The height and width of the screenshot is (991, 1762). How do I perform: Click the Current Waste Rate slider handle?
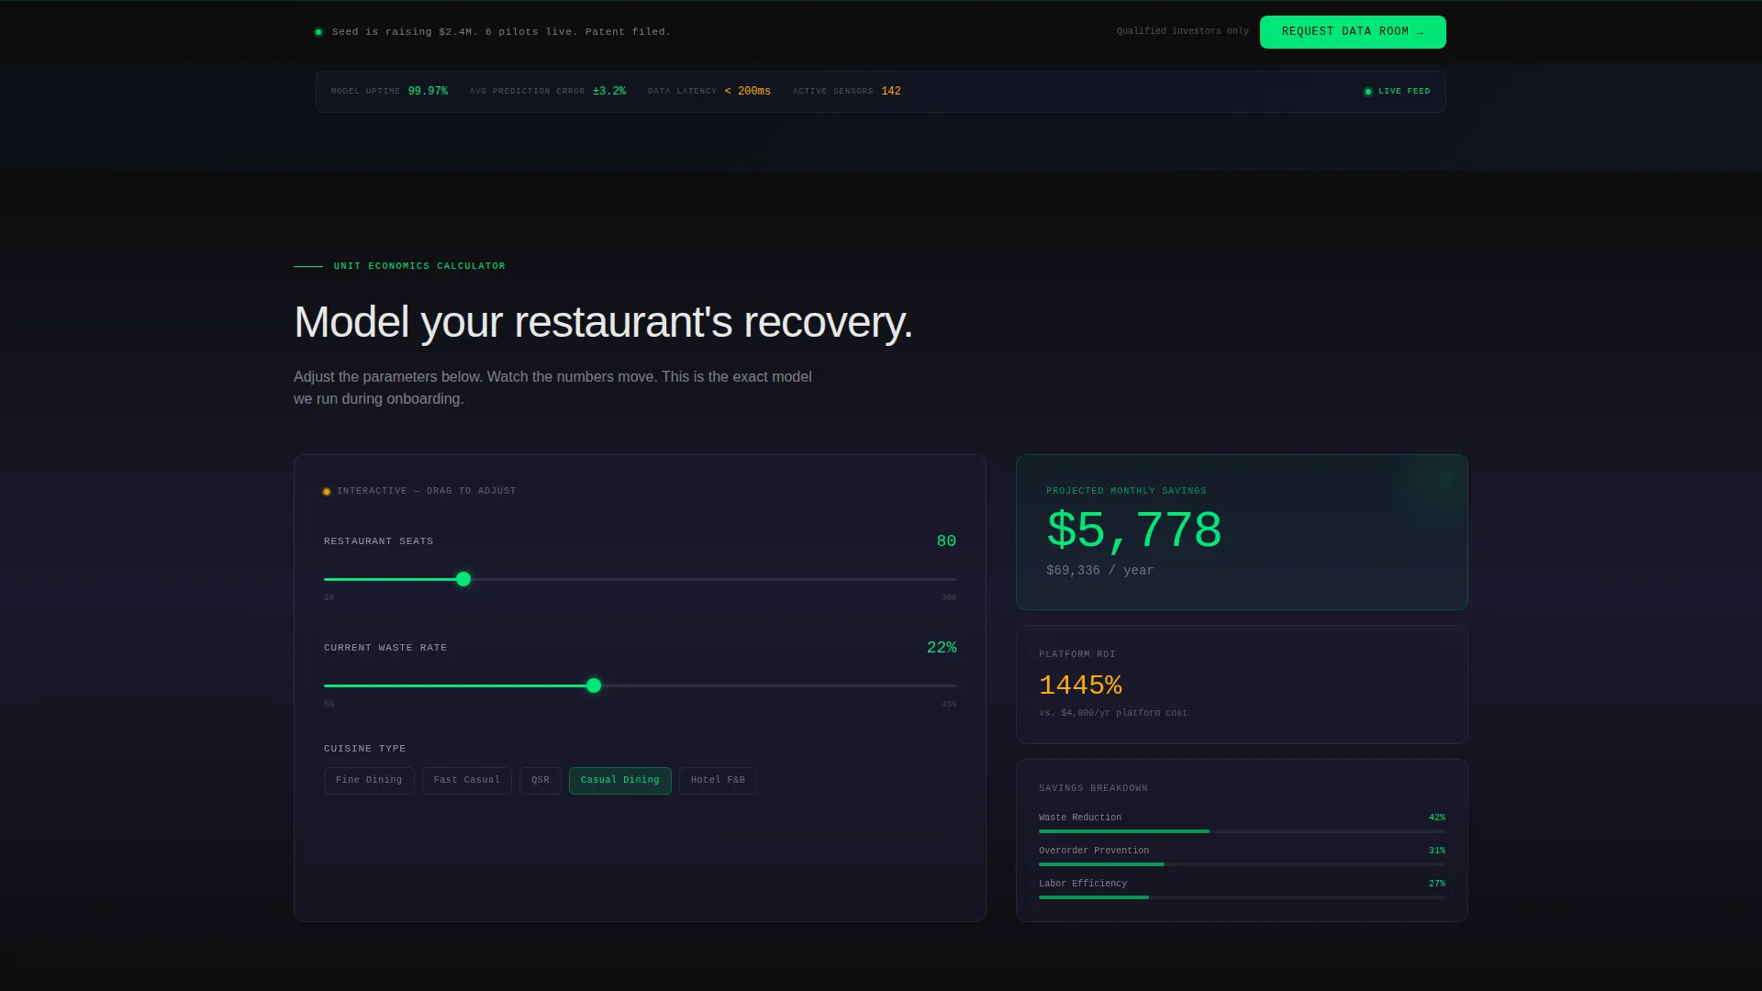tap(594, 685)
